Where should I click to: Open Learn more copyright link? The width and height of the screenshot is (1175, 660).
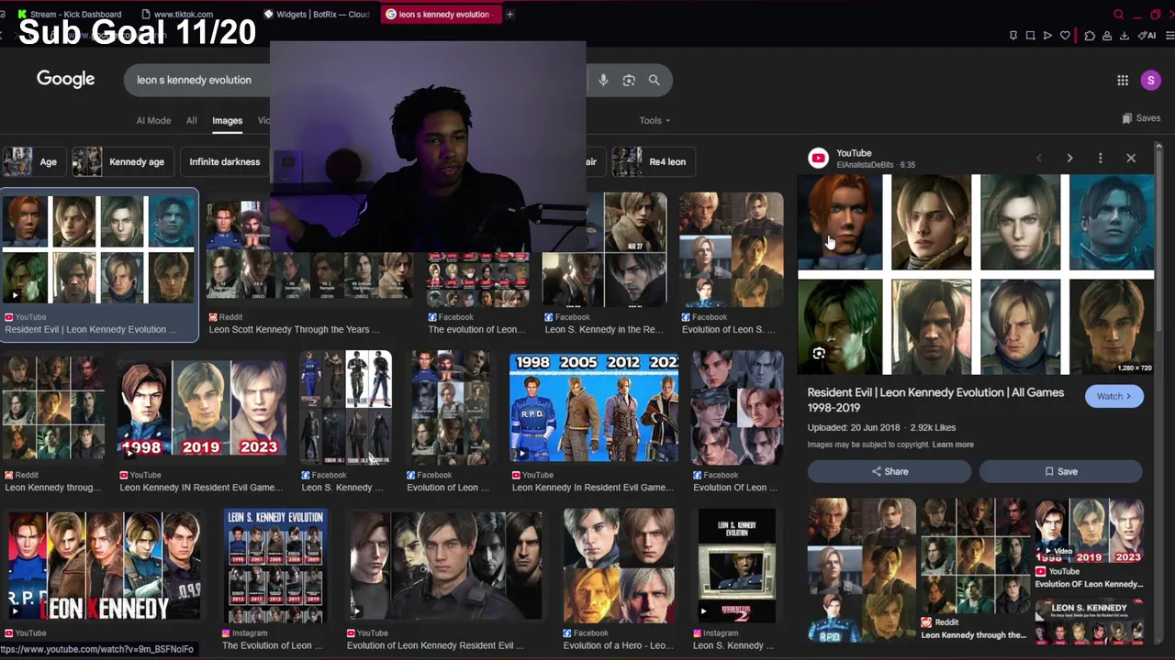point(953,445)
